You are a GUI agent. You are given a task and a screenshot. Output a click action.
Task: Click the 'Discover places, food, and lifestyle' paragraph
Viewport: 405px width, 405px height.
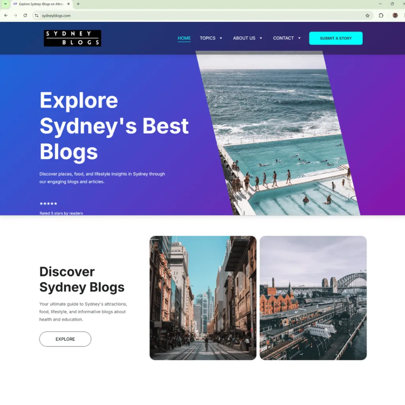[102, 178]
